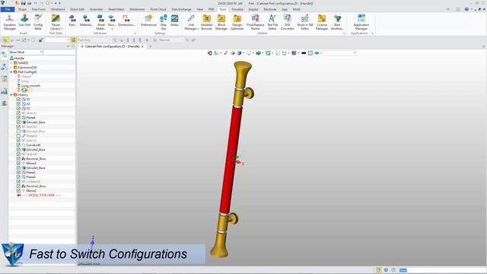
Task: Switch to the Assembly ribbon tab
Action: coord(97,9)
